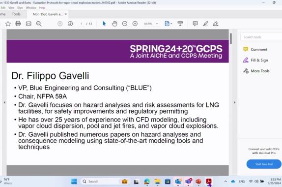Go to next page arrow

point(70,24)
